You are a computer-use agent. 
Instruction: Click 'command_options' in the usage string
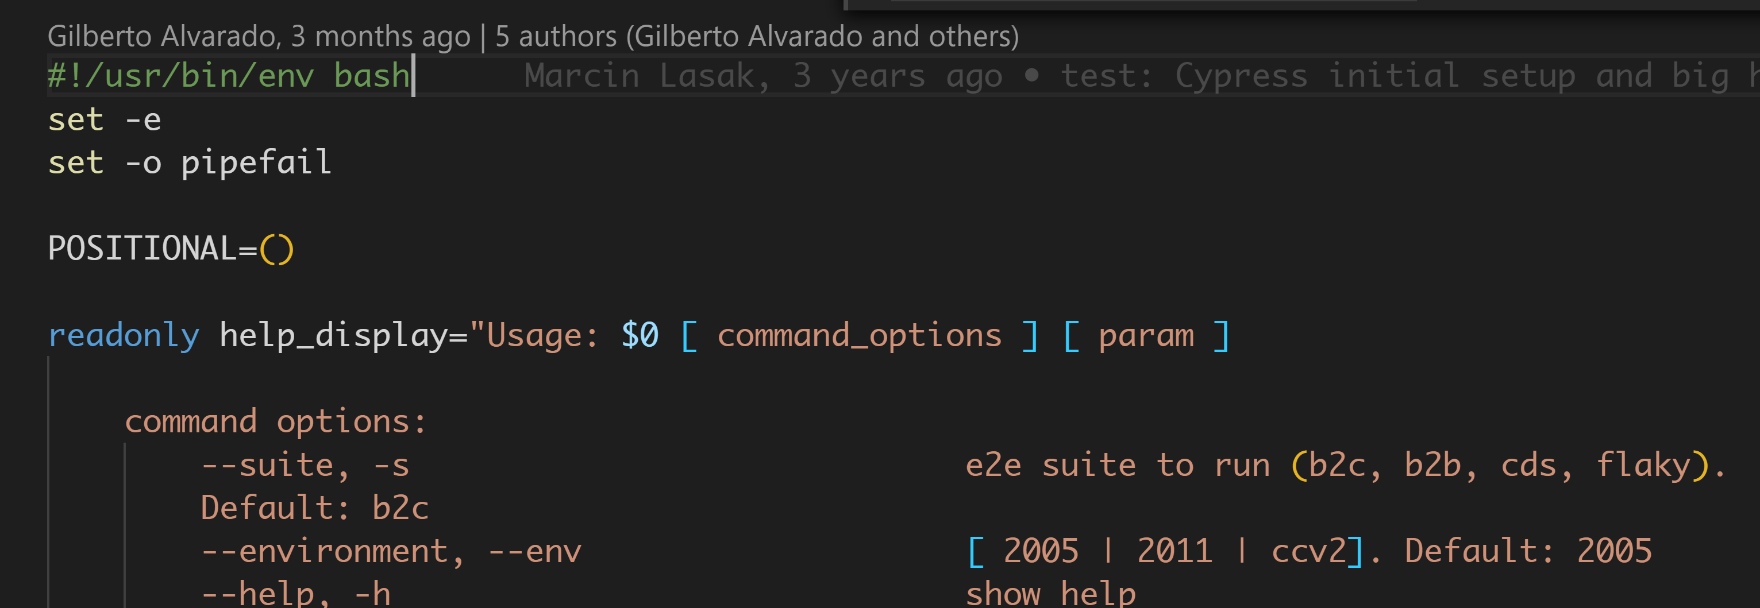pyautogui.click(x=860, y=336)
